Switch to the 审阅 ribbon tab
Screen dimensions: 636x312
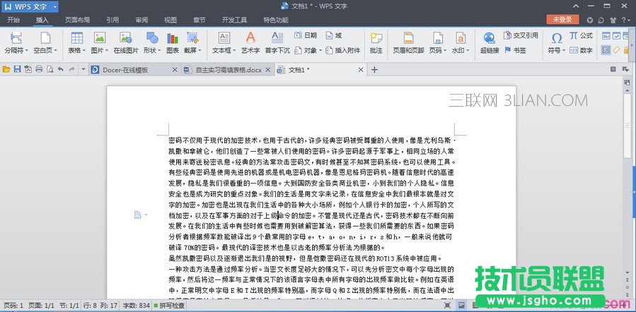pos(141,20)
